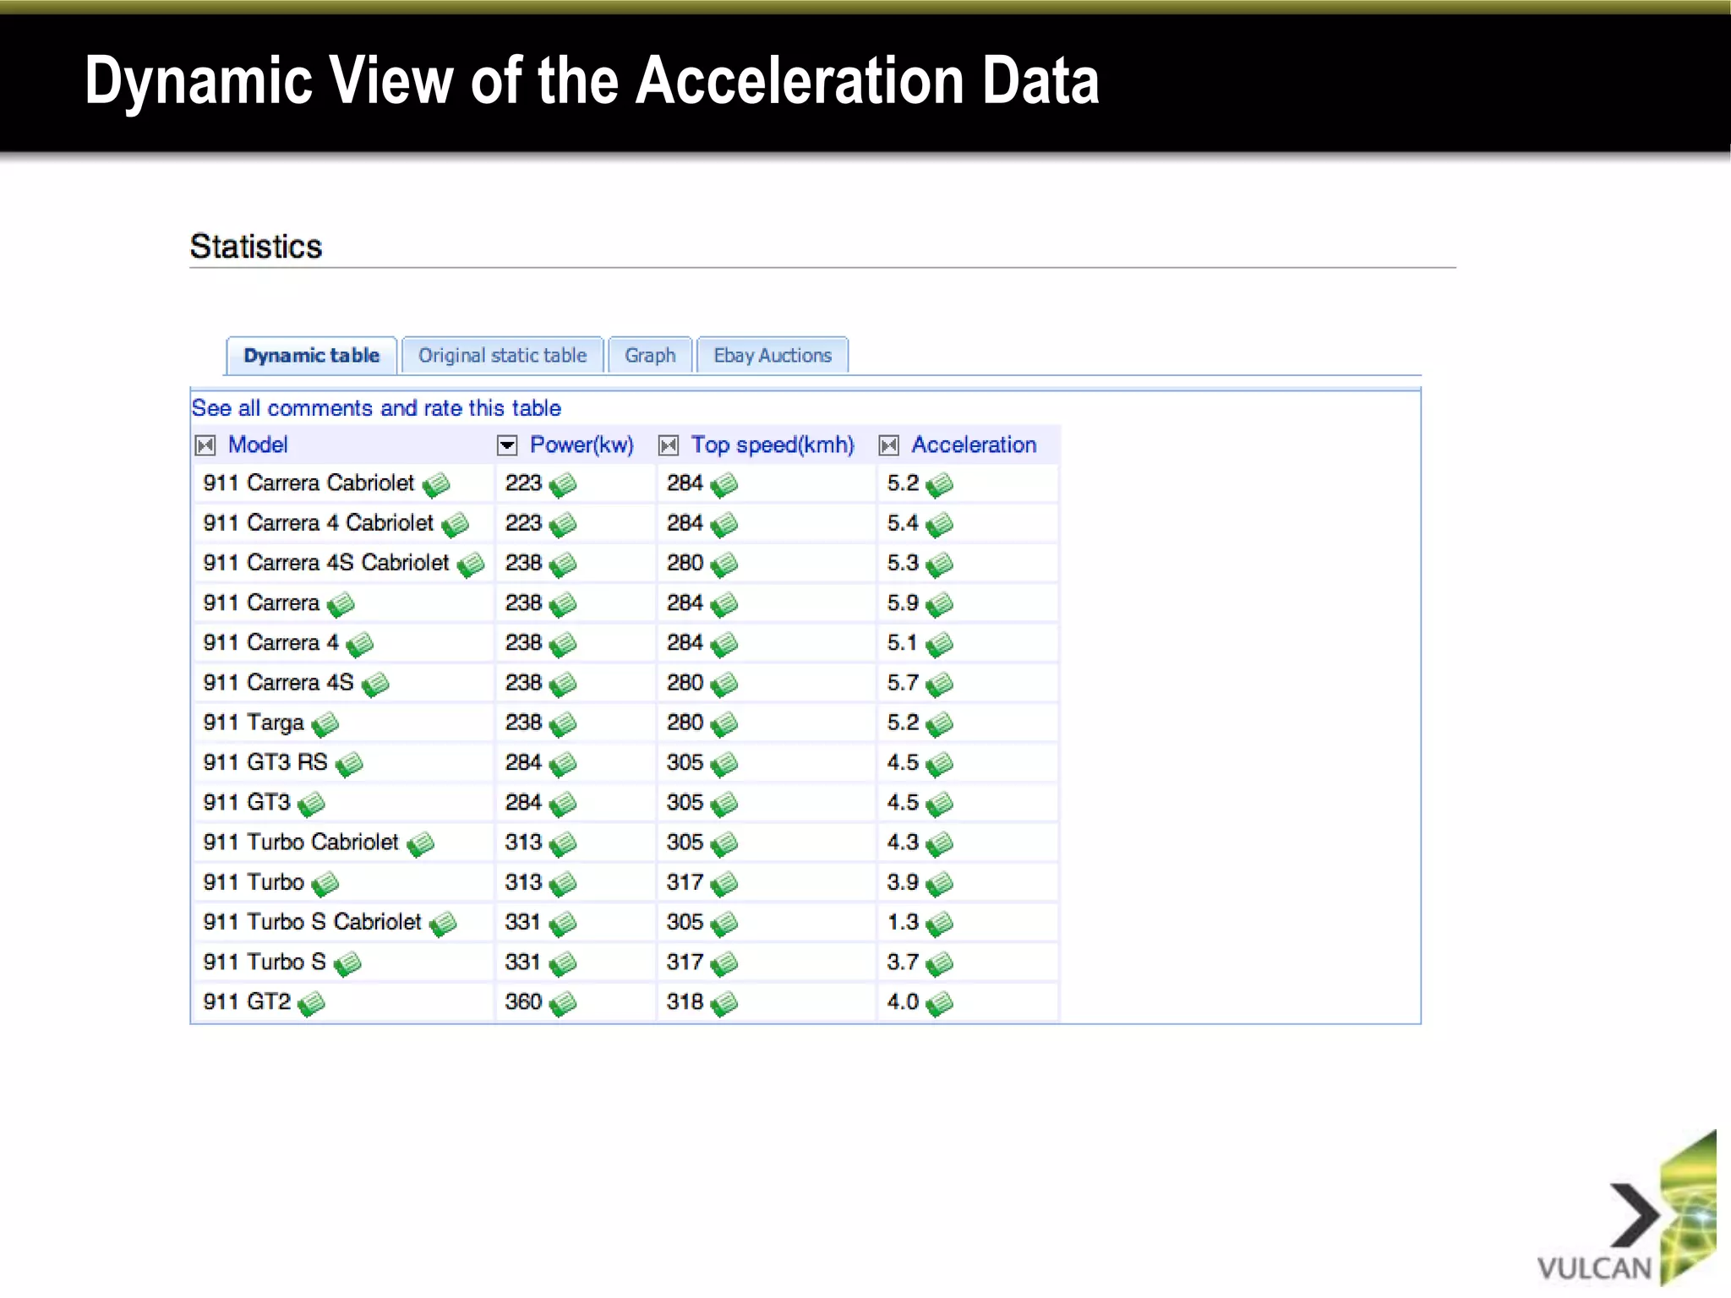Select the 911 Carrera 4 model cell text
The width and height of the screenshot is (1731, 1298).
(270, 642)
